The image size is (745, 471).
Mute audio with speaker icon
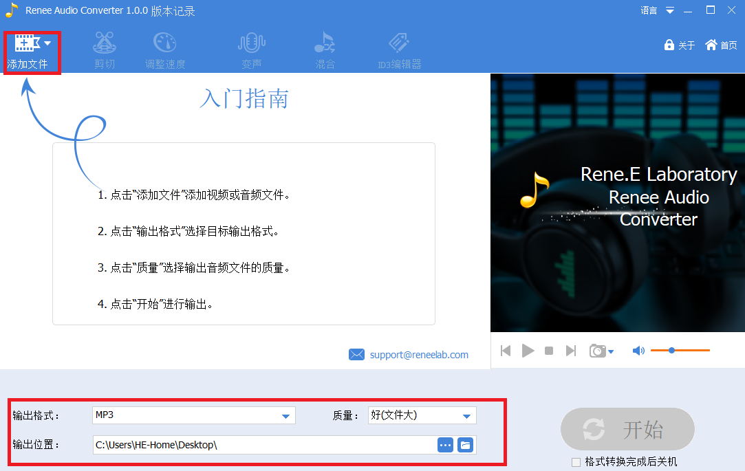[638, 351]
